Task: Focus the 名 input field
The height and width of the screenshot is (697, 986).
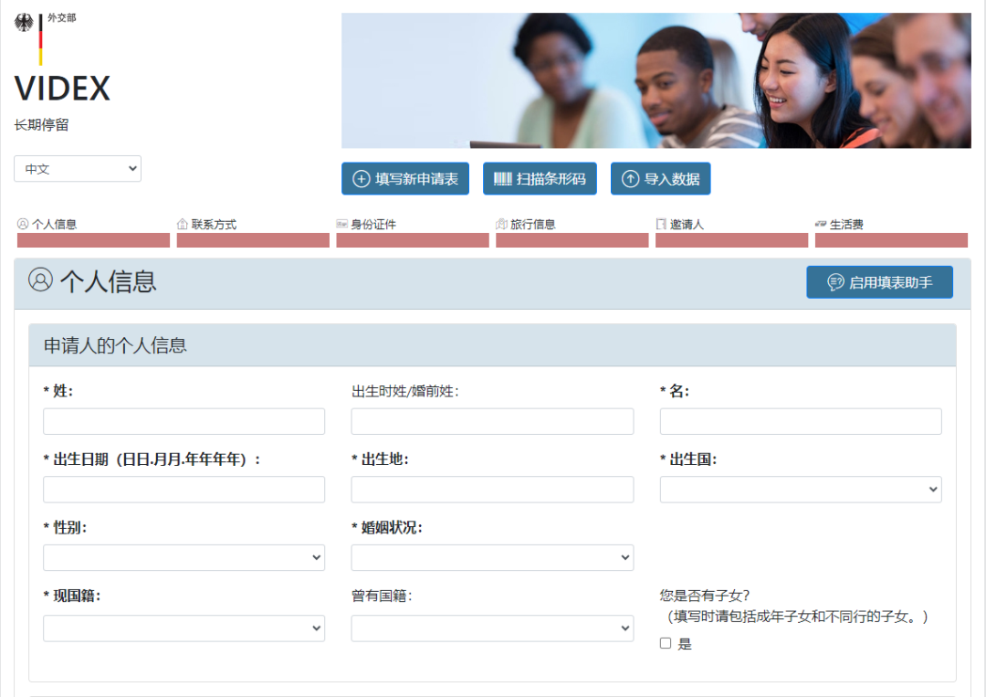Action: click(x=801, y=421)
